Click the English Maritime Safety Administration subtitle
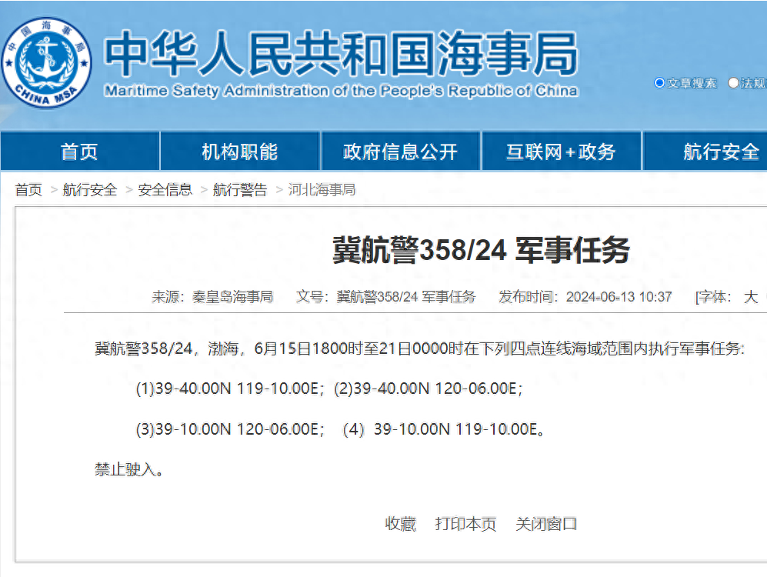Screen dimensions: 767x577 click(x=341, y=91)
